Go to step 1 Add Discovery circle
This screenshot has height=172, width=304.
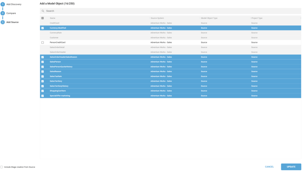coord(3,4)
